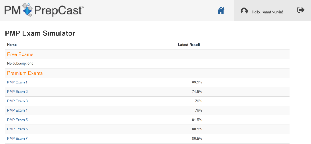Image resolution: width=311 pixels, height=144 pixels.
Task: Open PMP Exam 2
Action: 17,92
